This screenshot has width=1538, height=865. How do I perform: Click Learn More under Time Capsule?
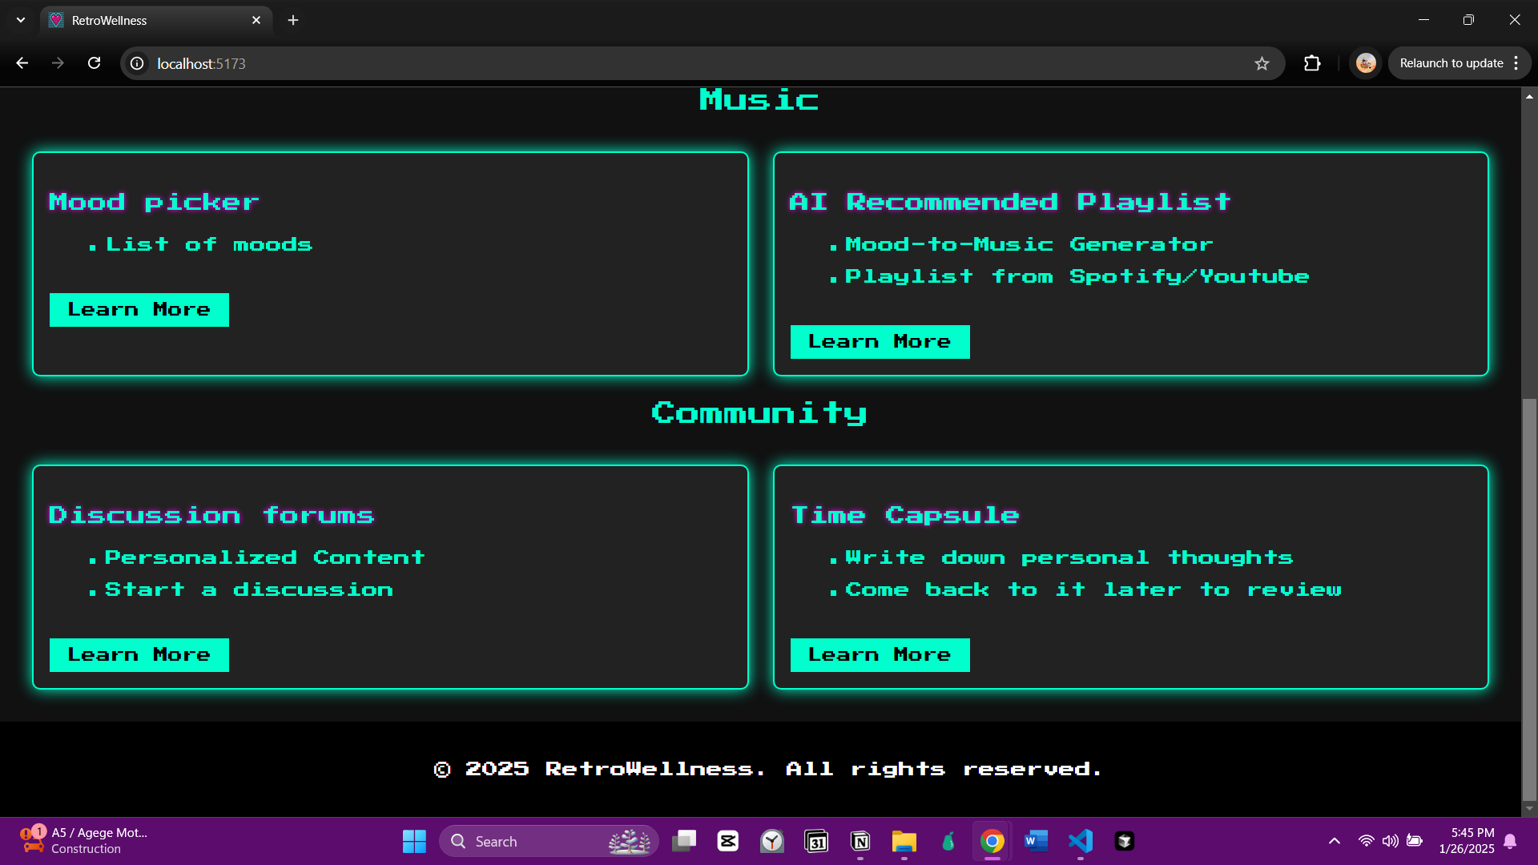pyautogui.click(x=880, y=655)
